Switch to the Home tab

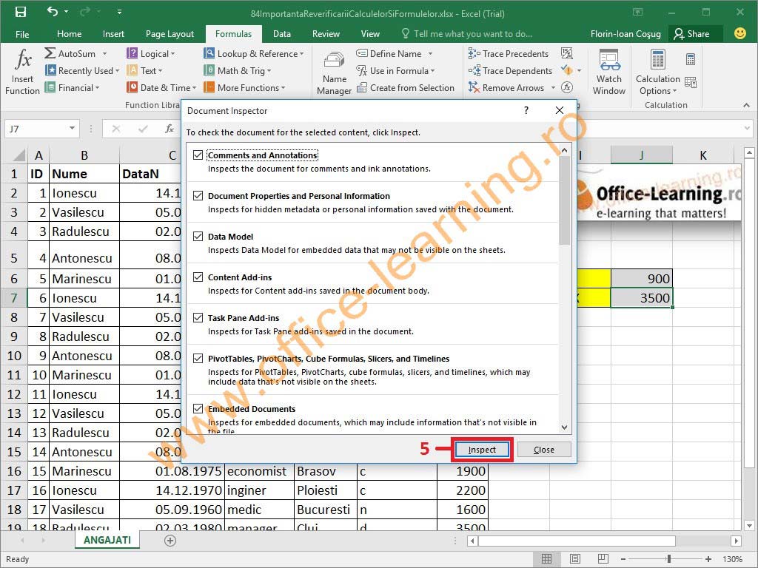click(69, 34)
